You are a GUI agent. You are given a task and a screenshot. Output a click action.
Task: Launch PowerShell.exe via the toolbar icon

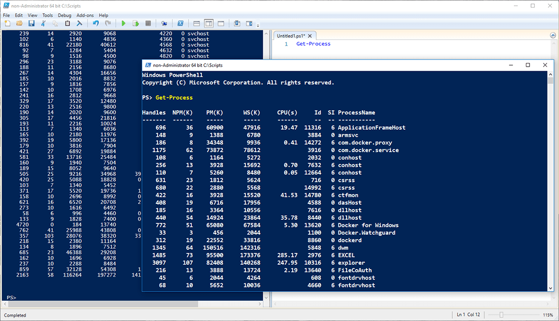click(181, 23)
